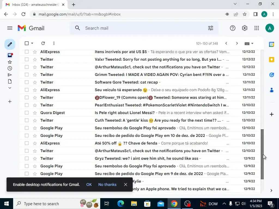Show hidden system tray icons

(224, 204)
